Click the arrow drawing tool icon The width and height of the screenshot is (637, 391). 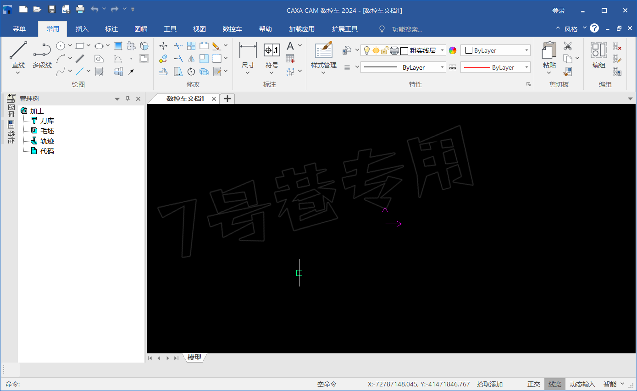click(x=131, y=72)
